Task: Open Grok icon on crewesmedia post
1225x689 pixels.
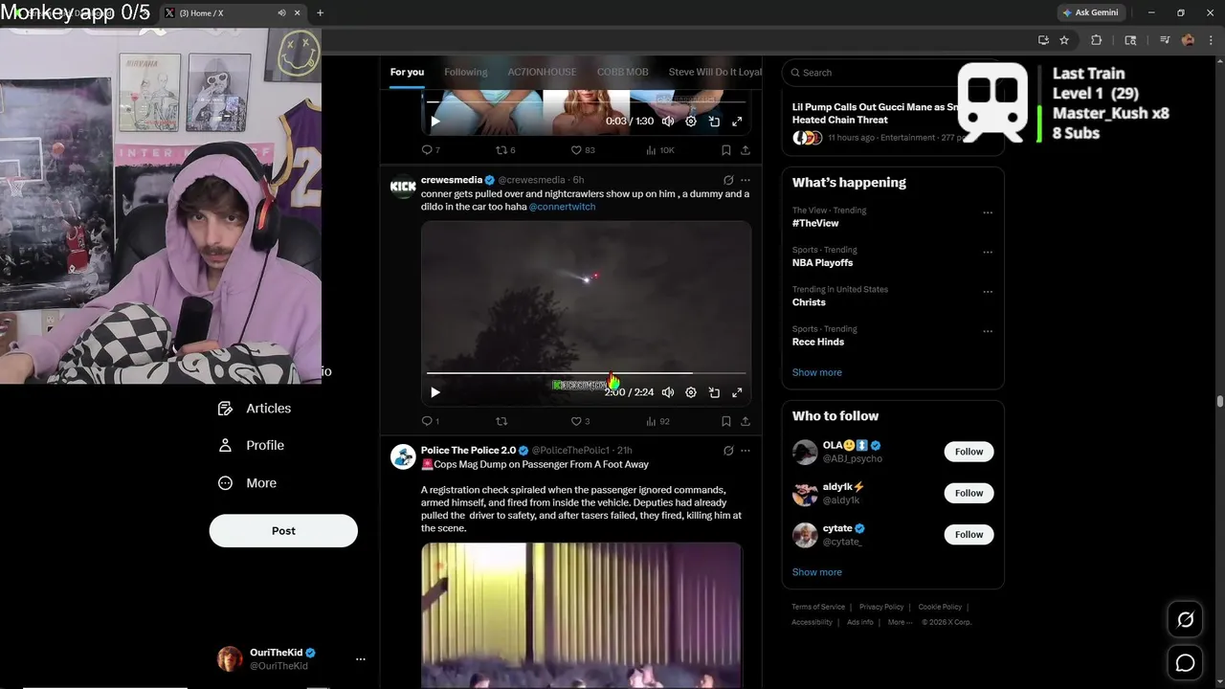Action: (x=728, y=180)
